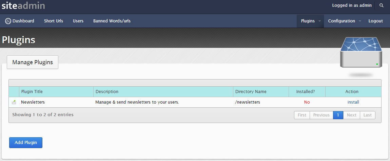390x161 pixels.
Task: Click the Dashboard clock icon
Action: 8,21
